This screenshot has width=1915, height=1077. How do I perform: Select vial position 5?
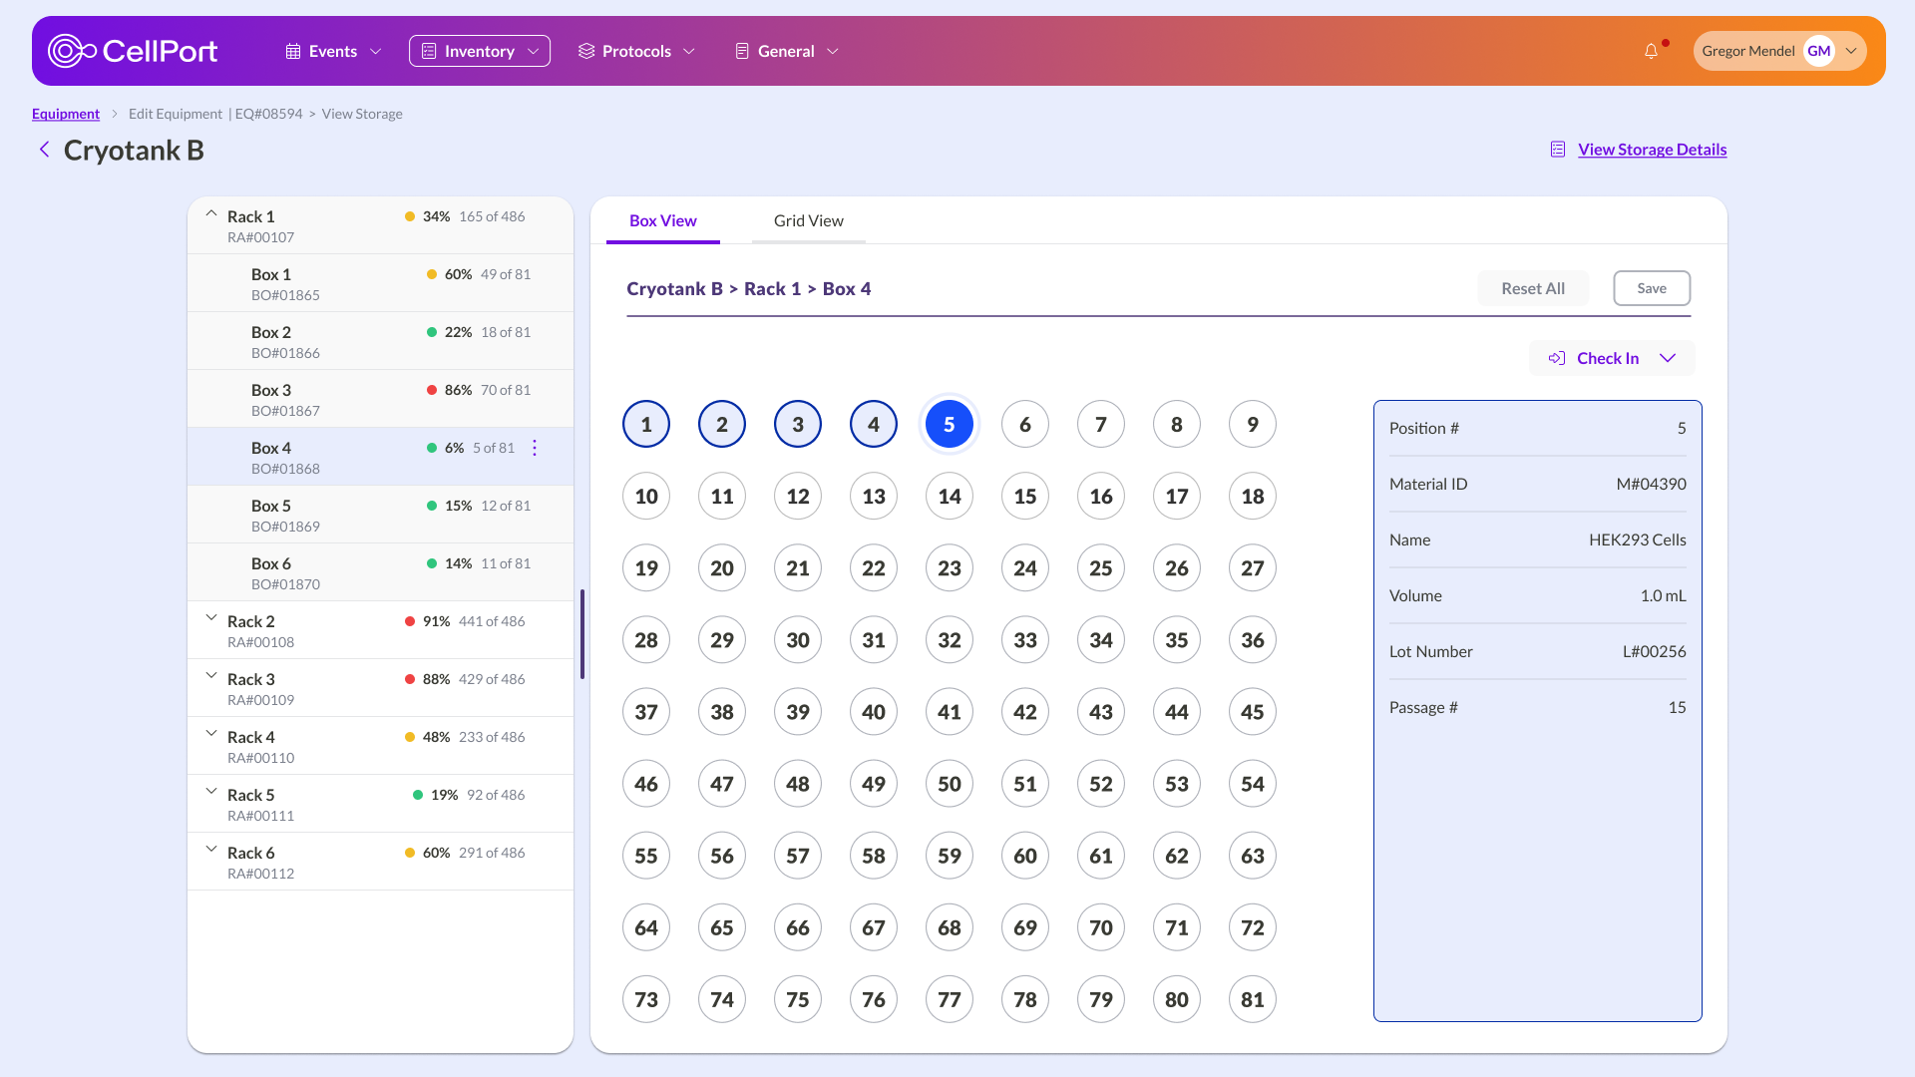[x=949, y=425]
